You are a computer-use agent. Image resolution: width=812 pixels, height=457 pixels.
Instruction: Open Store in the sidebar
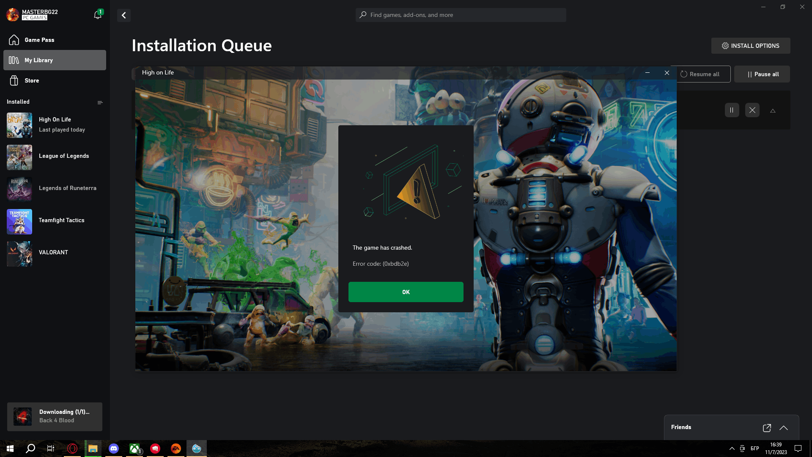55,80
